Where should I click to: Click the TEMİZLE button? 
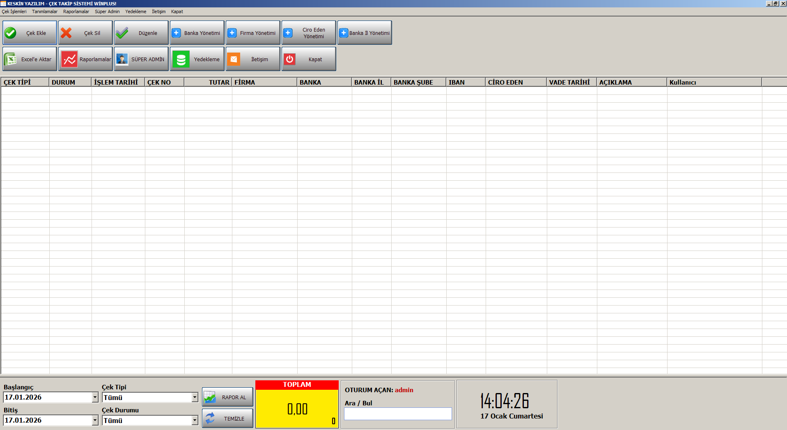click(x=227, y=419)
